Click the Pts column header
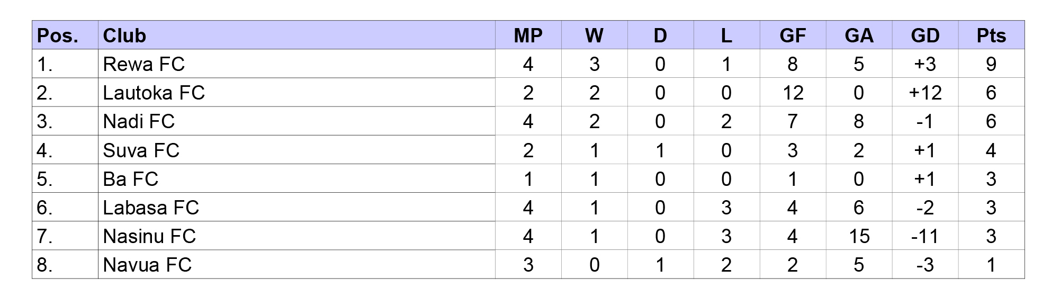 point(991,35)
